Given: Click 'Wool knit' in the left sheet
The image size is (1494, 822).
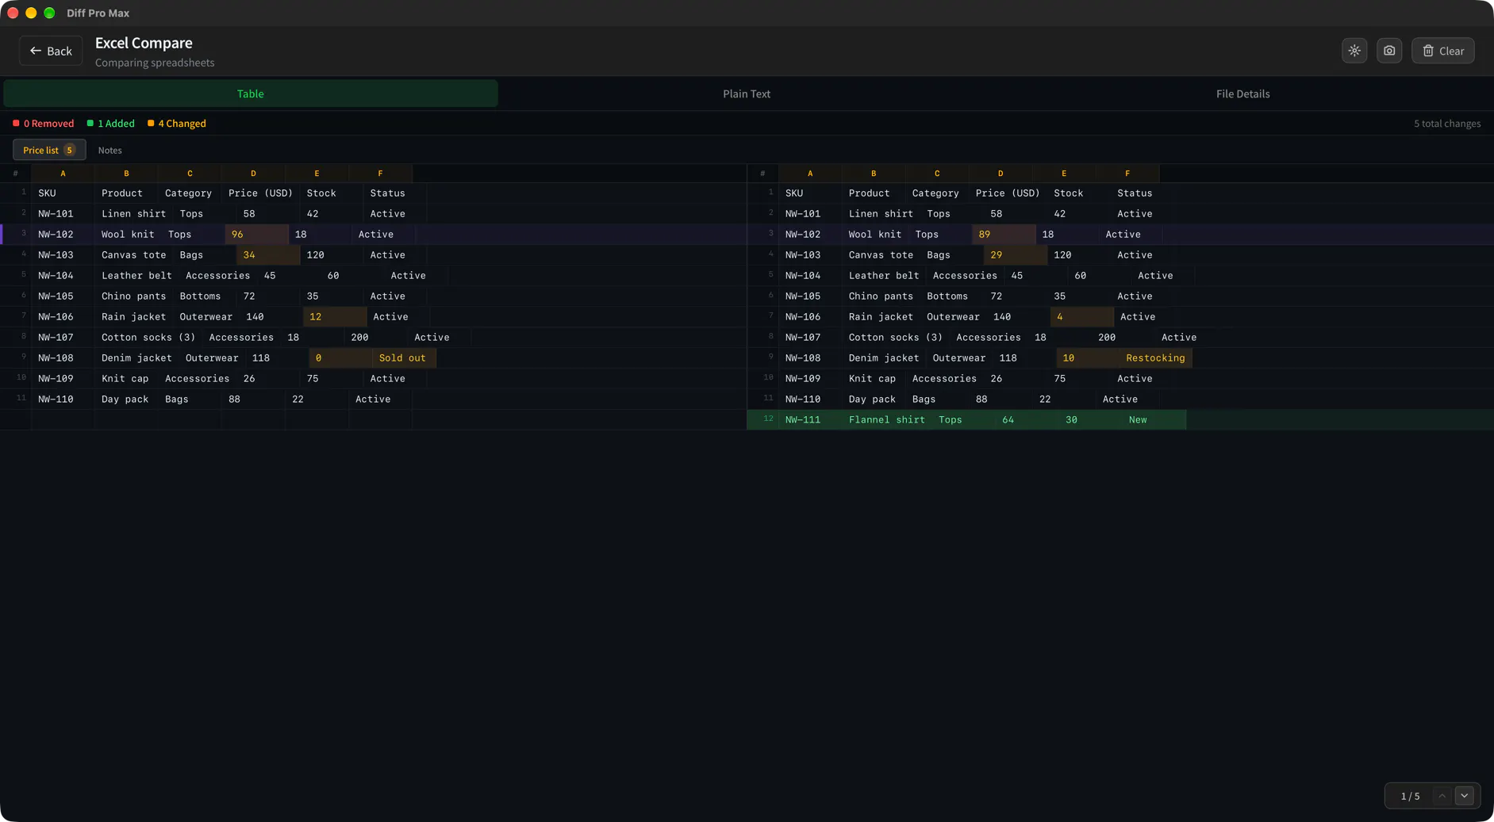Looking at the screenshot, I should [128, 235].
